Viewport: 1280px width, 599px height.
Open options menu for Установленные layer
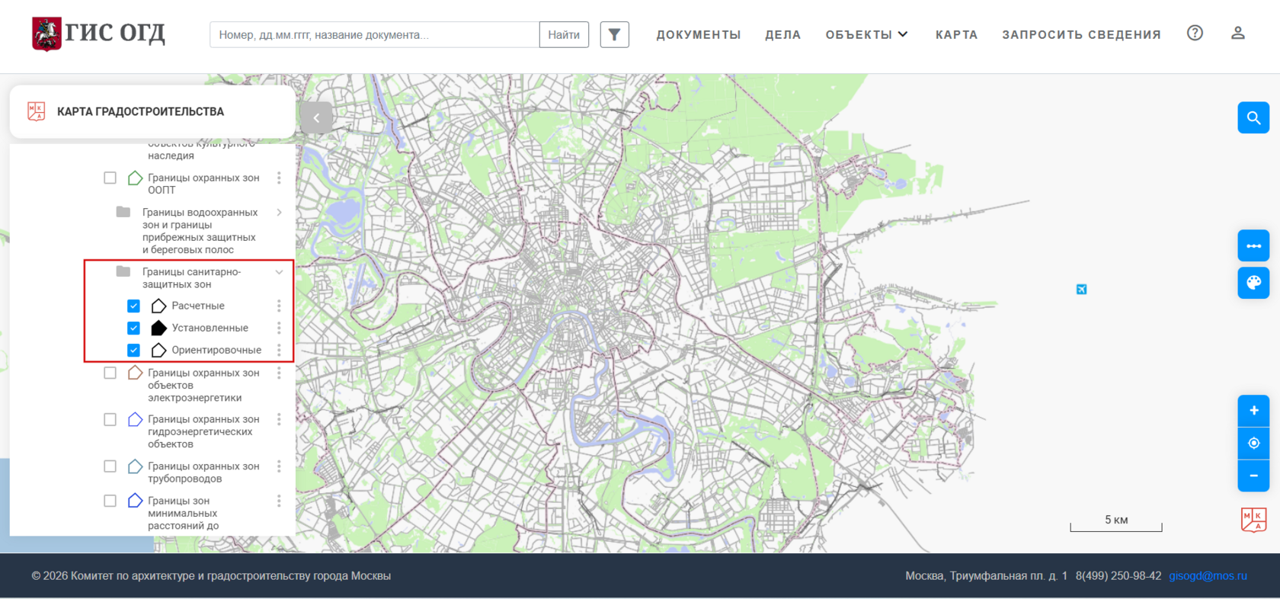tap(279, 328)
